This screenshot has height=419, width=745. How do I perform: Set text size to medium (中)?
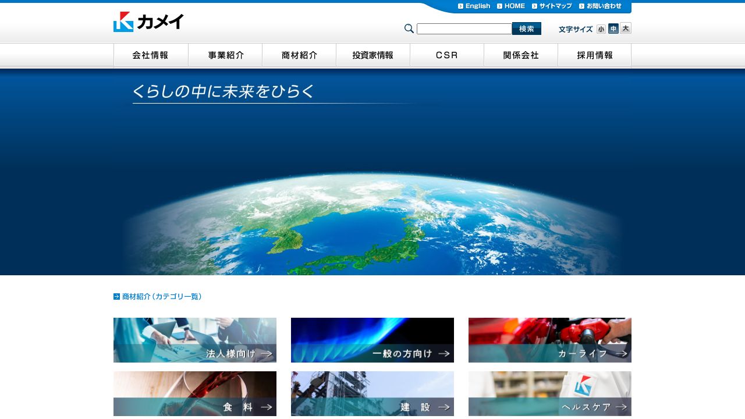tap(613, 29)
